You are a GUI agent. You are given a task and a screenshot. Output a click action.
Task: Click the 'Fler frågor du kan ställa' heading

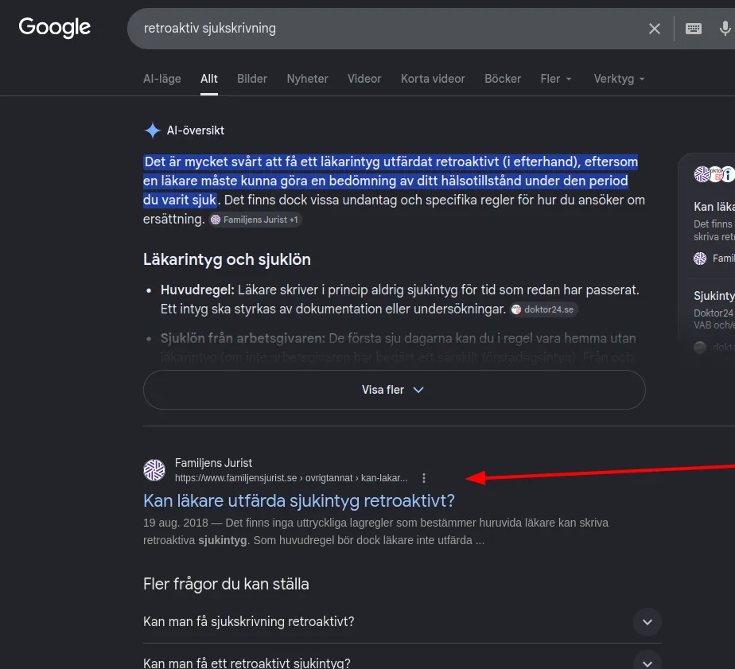226,584
